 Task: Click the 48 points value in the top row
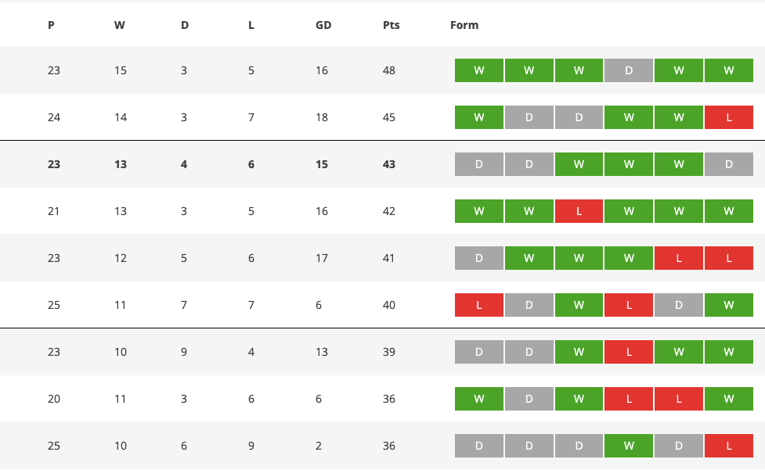pyautogui.click(x=389, y=70)
